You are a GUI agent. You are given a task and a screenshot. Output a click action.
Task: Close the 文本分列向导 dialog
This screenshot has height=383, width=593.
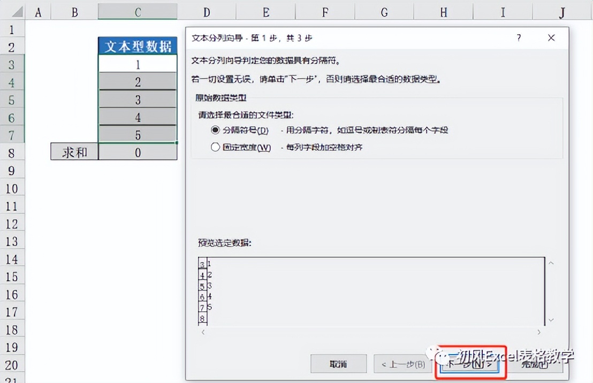[551, 38]
